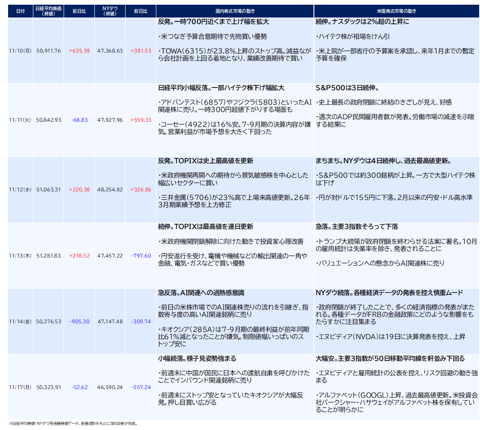Select the 日経平均株価(終値) header cell

click(x=48, y=11)
